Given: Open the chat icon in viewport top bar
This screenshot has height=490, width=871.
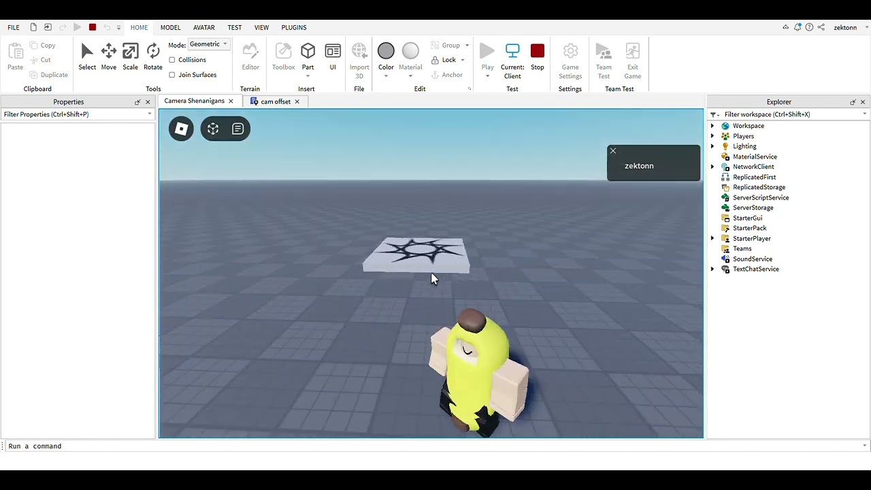Looking at the screenshot, I should click(x=237, y=129).
